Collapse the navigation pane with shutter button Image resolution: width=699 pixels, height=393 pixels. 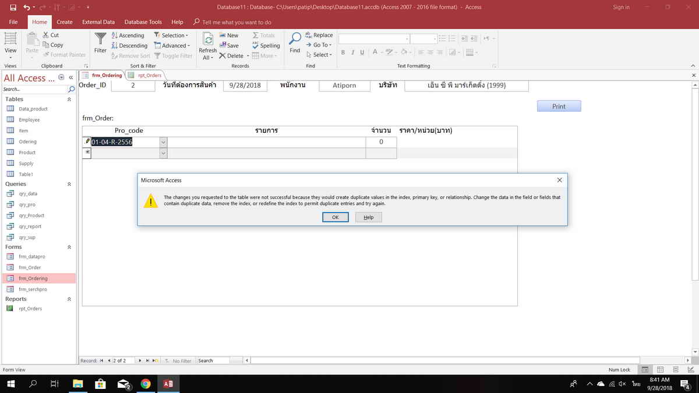pos(71,77)
